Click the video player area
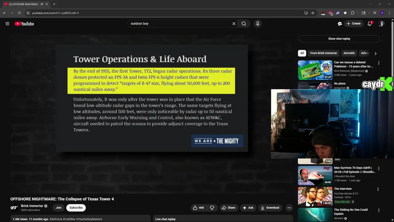 152,114
